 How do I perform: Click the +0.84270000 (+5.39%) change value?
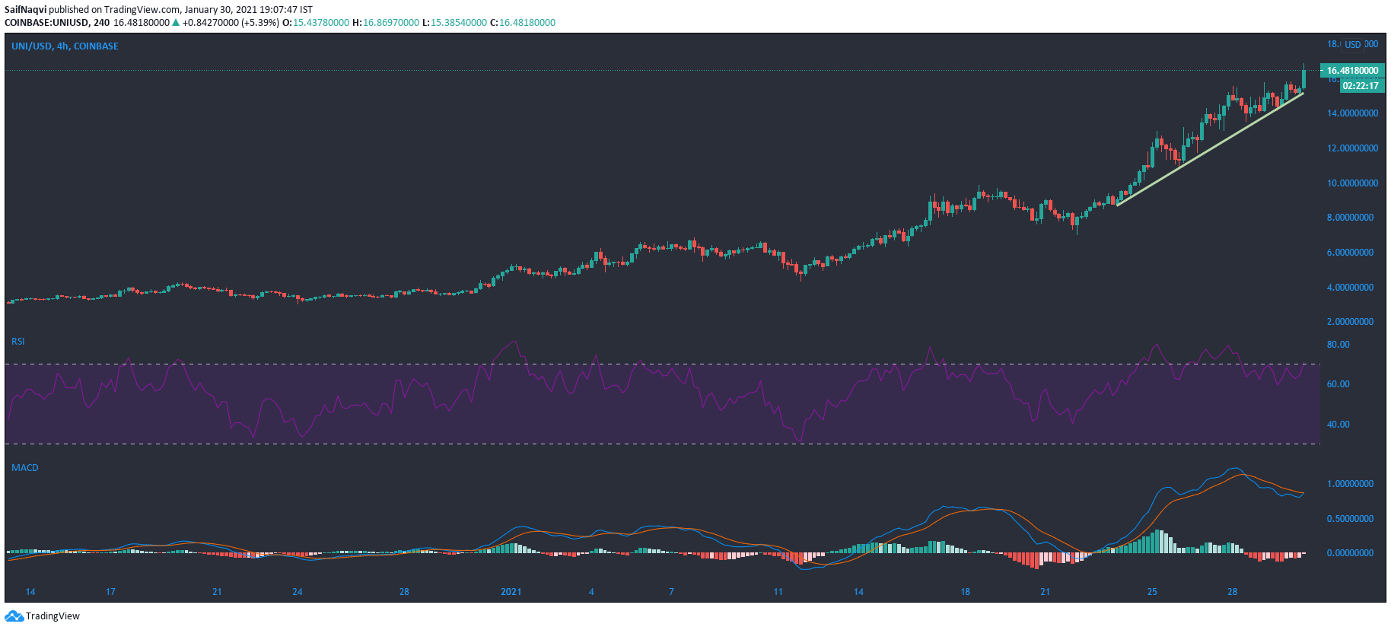pyautogui.click(x=231, y=23)
